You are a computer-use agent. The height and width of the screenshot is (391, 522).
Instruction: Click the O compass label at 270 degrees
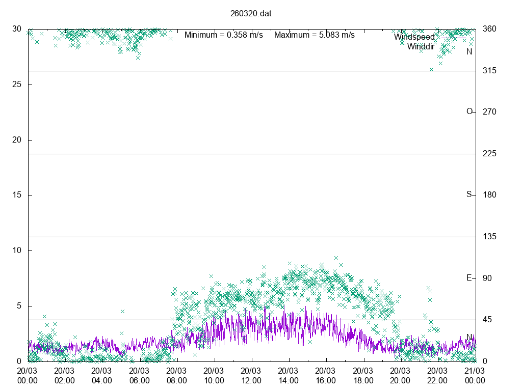tap(469, 111)
